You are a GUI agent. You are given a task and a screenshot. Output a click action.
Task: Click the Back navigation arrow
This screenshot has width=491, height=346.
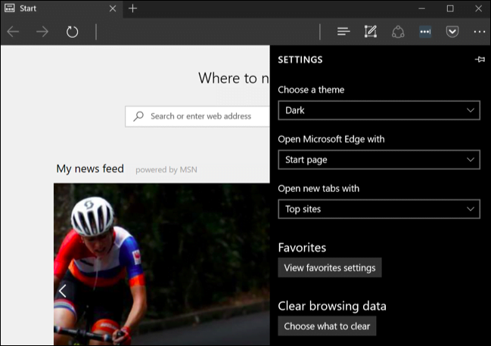click(x=13, y=32)
